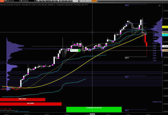Click the tan 61765 price marker
Screen dimensions: 168x115
[x=165, y=50]
